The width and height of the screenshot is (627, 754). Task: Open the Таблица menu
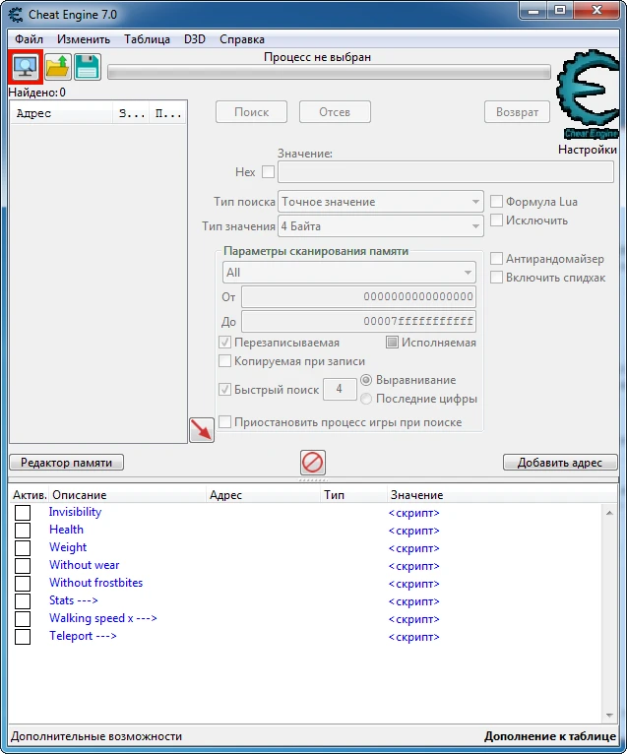(x=147, y=39)
